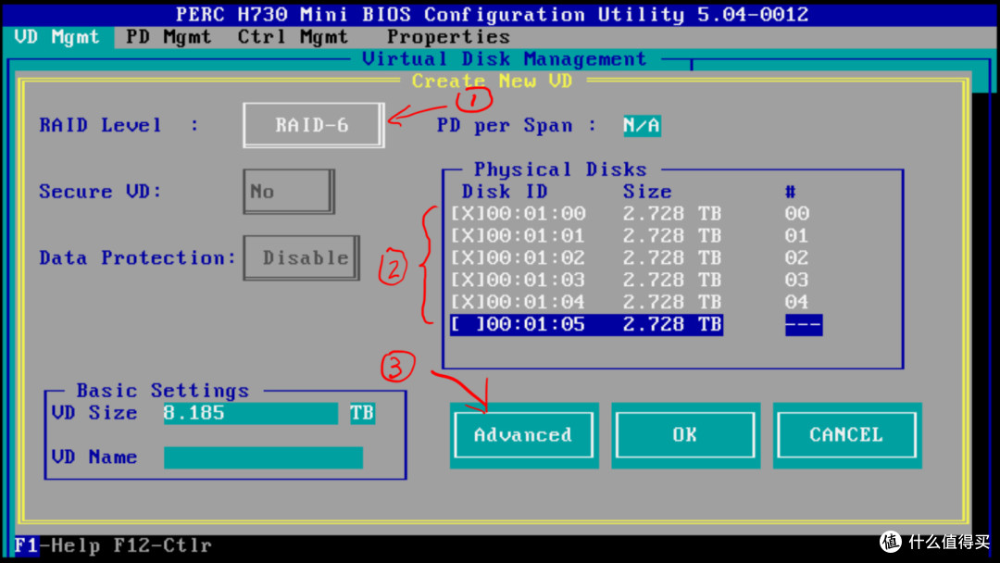Viewport: 1000px width, 563px height.
Task: Click the empty VD Name field
Action: (x=263, y=457)
